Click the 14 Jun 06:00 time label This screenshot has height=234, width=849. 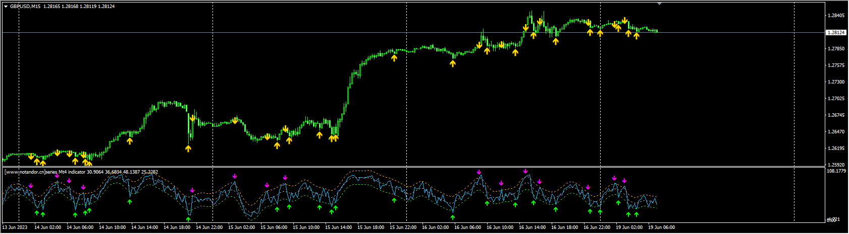[80, 227]
